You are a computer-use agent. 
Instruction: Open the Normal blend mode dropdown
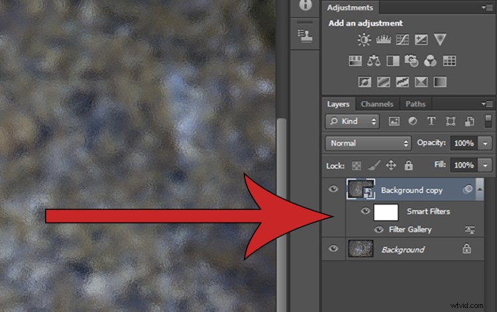tap(368, 143)
